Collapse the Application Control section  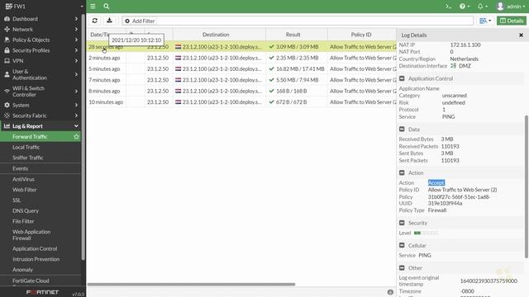coord(402,78)
